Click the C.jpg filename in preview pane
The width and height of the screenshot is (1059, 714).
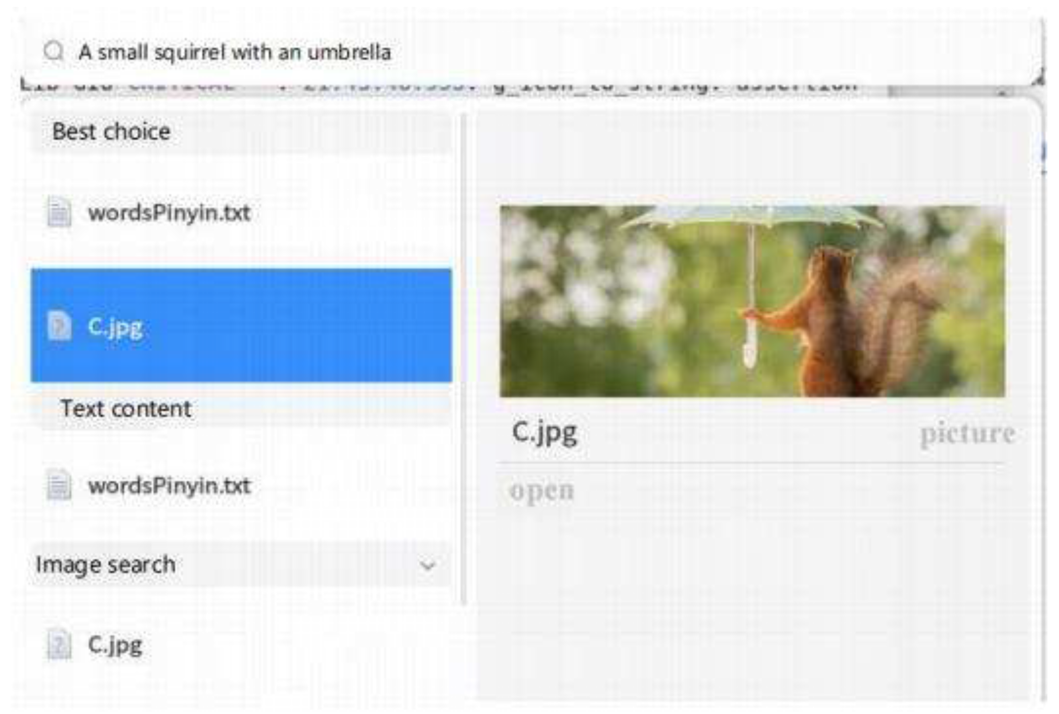click(544, 432)
